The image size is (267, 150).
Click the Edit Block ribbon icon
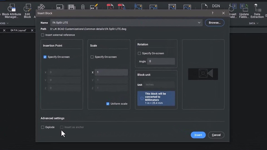pos(27,11)
